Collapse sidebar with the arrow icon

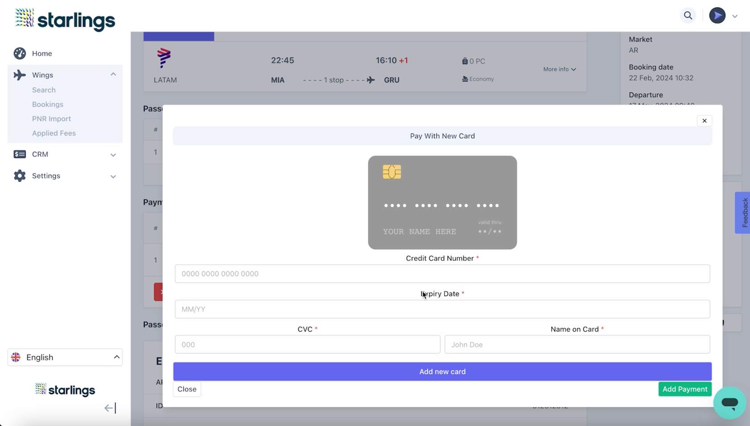coord(110,408)
